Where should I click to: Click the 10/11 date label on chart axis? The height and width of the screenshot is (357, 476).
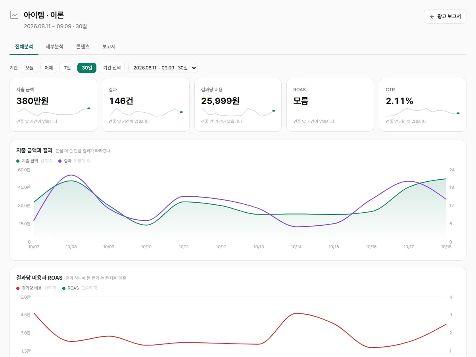point(184,247)
